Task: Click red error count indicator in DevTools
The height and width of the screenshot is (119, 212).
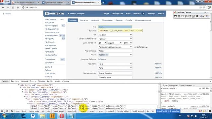Action: pos(200,111)
